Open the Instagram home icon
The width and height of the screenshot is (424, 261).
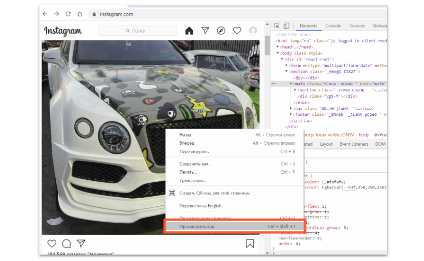click(x=189, y=31)
